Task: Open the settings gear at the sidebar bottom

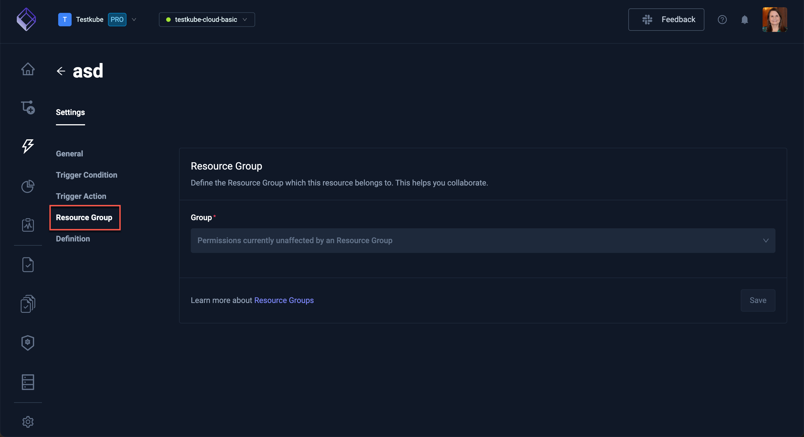Action: pyautogui.click(x=28, y=422)
